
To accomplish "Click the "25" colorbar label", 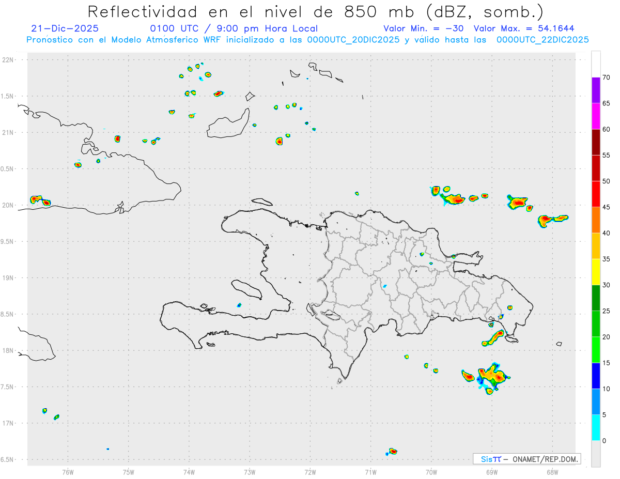I will [x=606, y=311].
